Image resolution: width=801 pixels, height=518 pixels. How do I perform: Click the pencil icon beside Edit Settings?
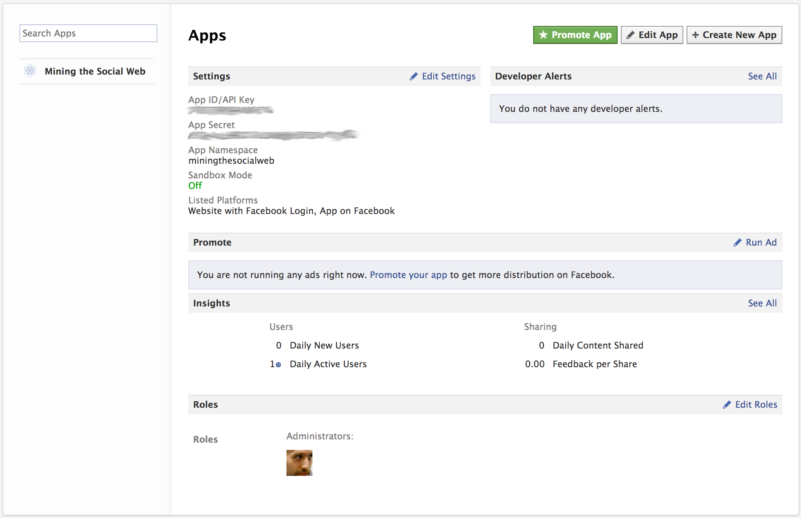coord(413,76)
